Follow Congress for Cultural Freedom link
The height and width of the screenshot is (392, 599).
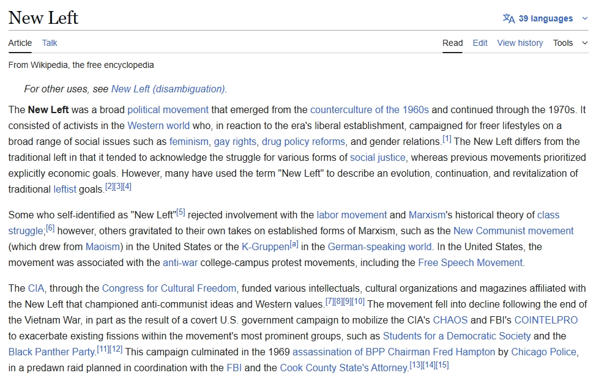(169, 289)
